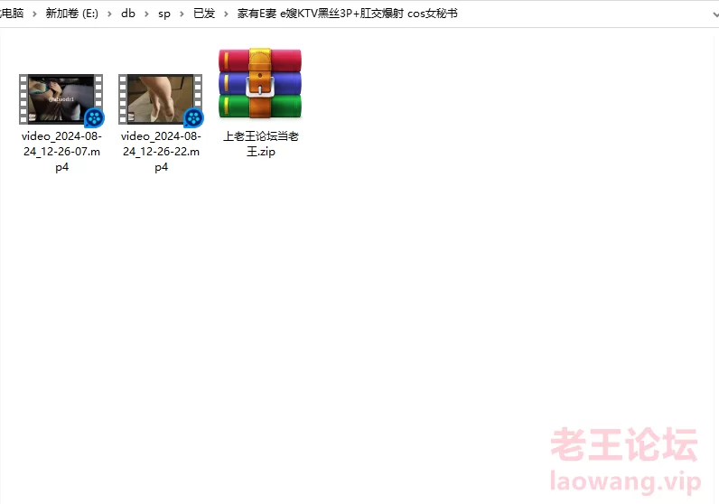Click the file name 上老王论坛当老王.zip

(260, 144)
